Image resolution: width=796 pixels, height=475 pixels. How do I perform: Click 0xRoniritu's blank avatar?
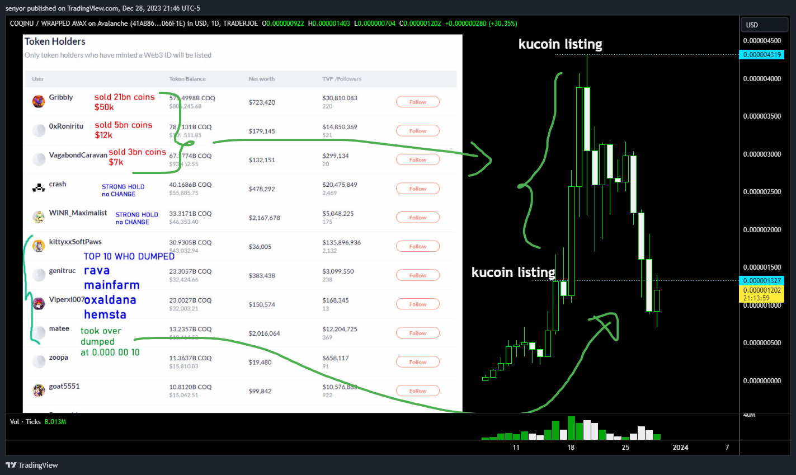[x=39, y=130]
